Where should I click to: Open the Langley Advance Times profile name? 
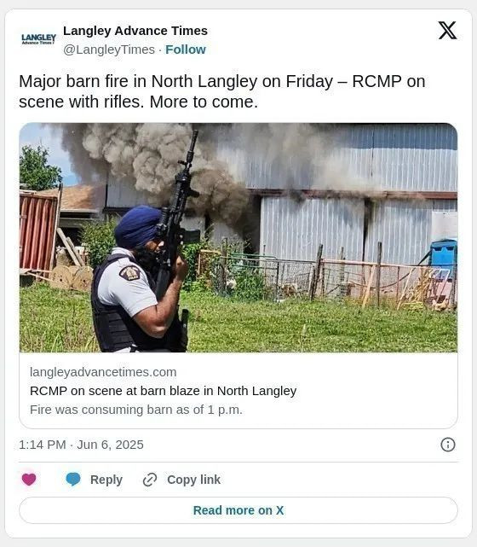[x=135, y=31]
